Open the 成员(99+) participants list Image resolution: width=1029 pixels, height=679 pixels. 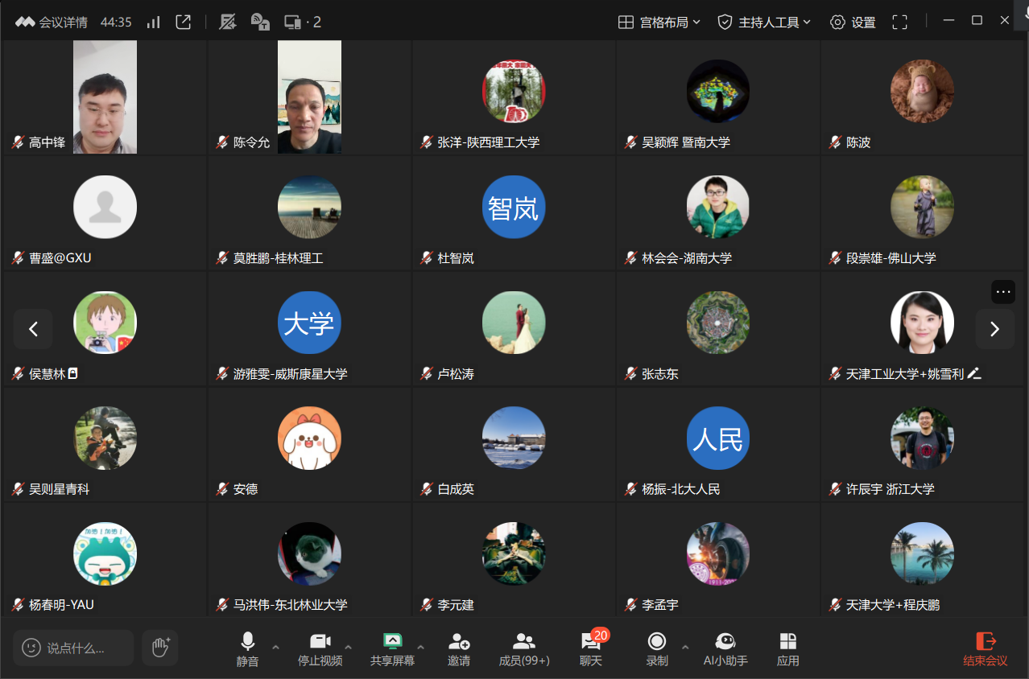click(524, 648)
